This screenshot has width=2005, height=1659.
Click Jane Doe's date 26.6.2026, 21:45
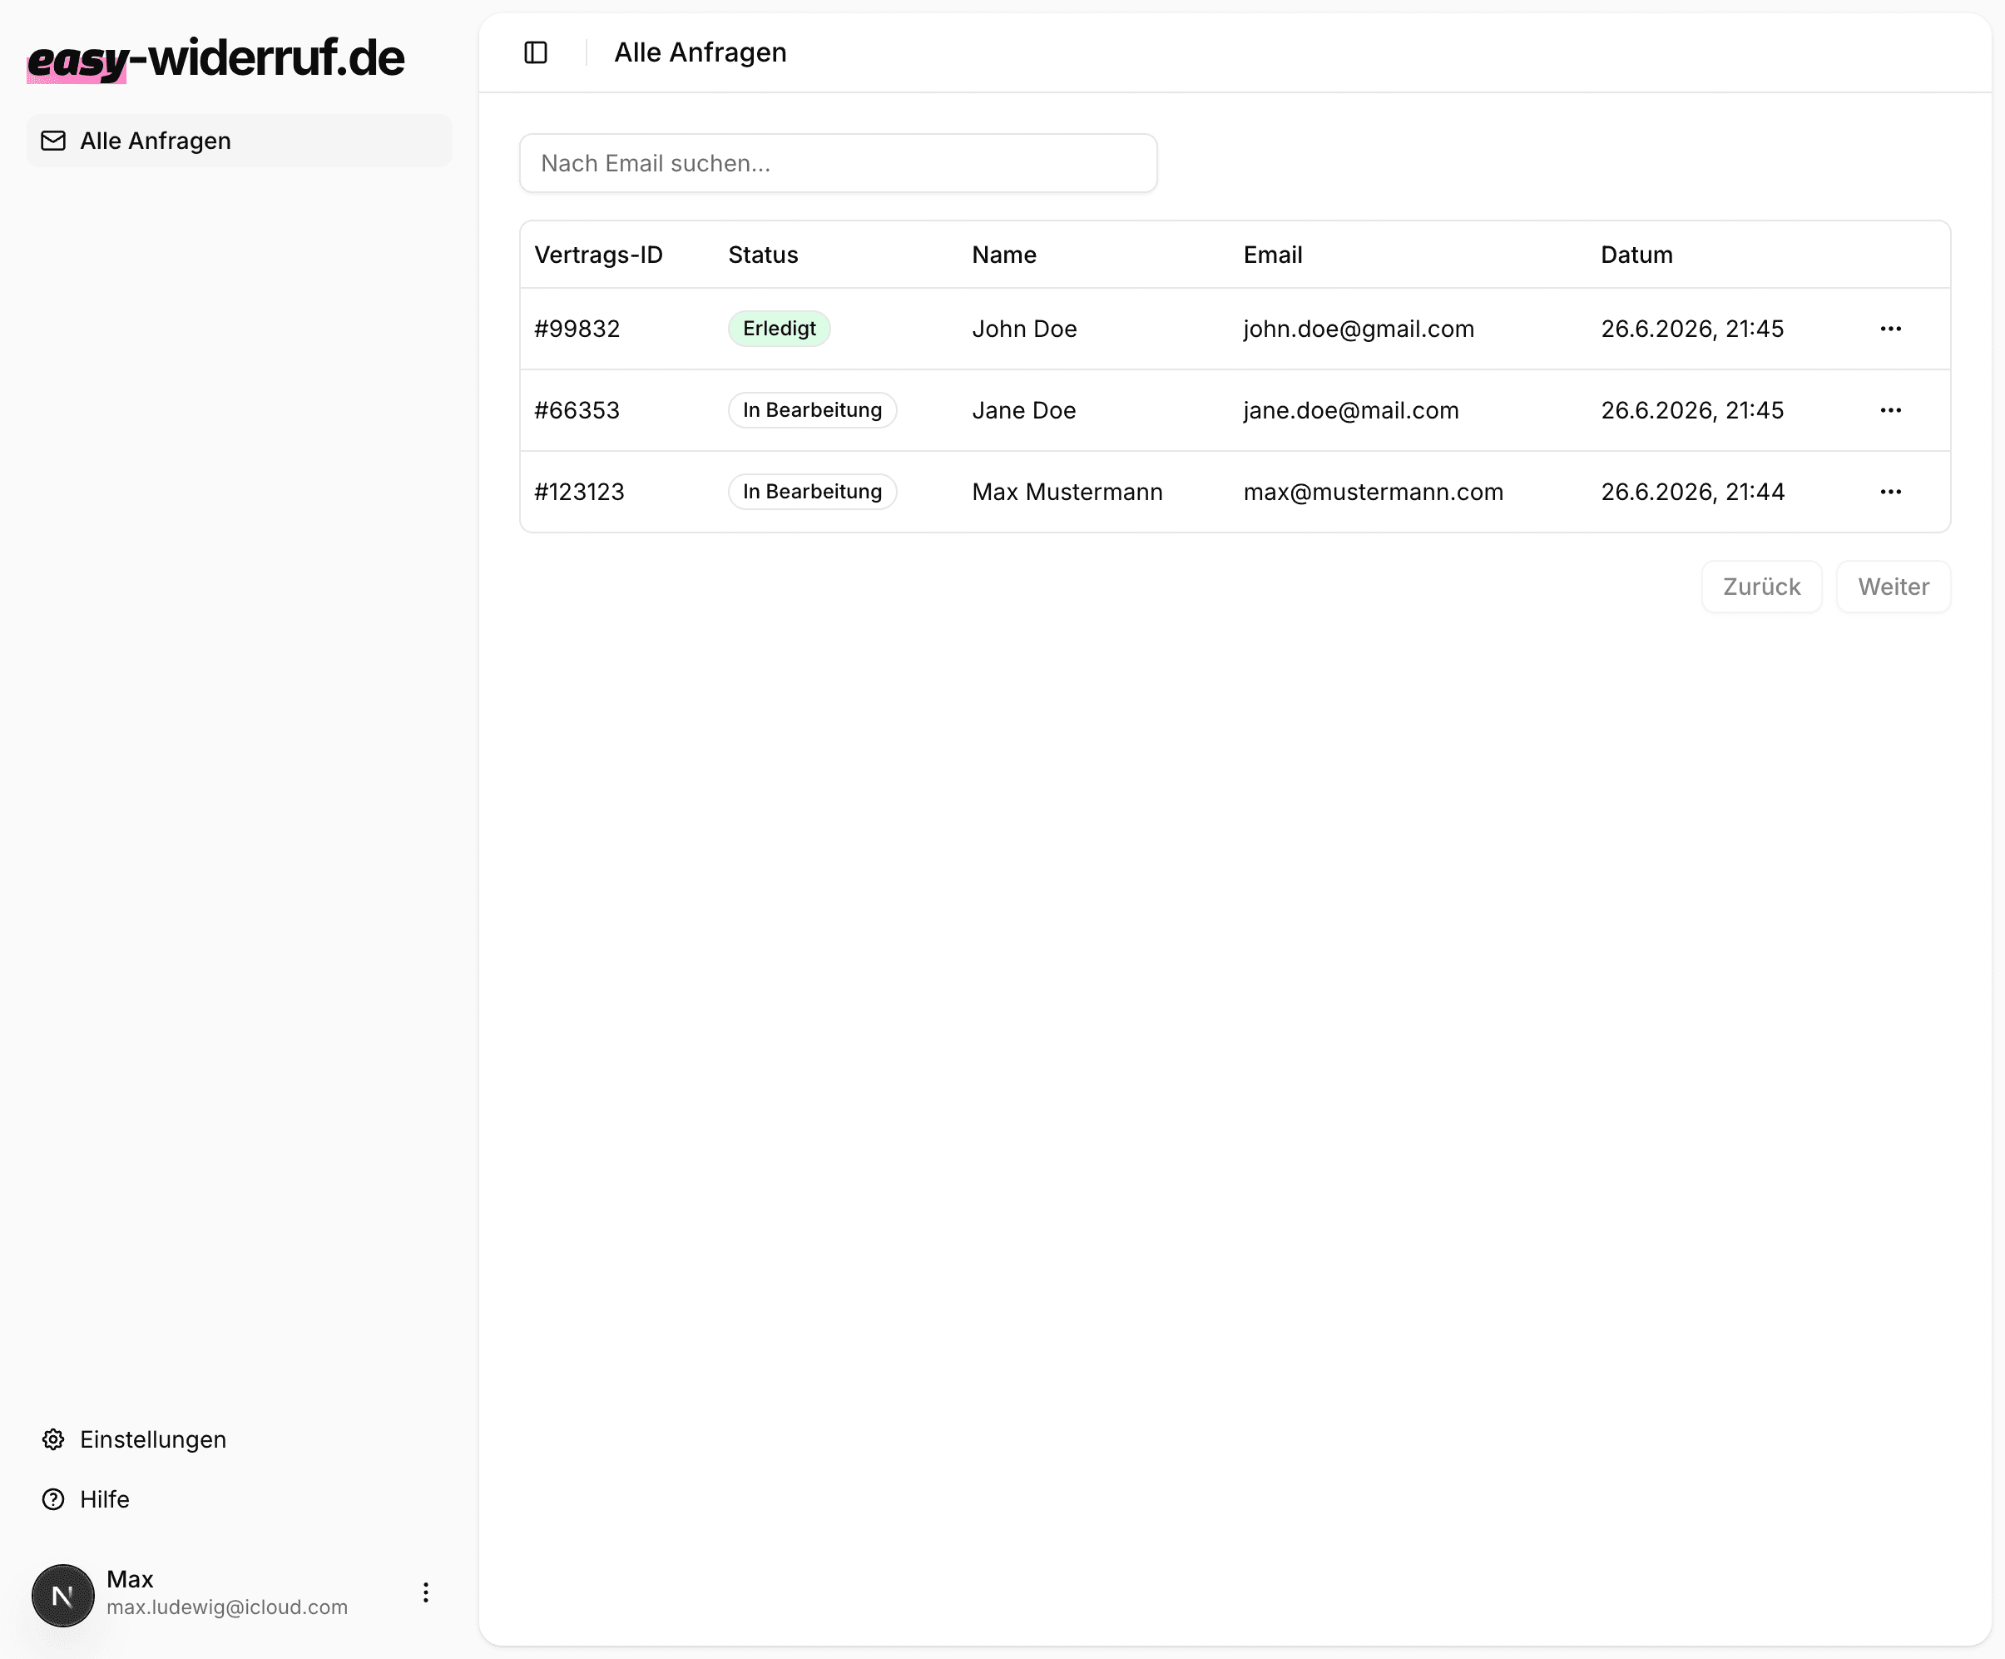(x=1692, y=410)
